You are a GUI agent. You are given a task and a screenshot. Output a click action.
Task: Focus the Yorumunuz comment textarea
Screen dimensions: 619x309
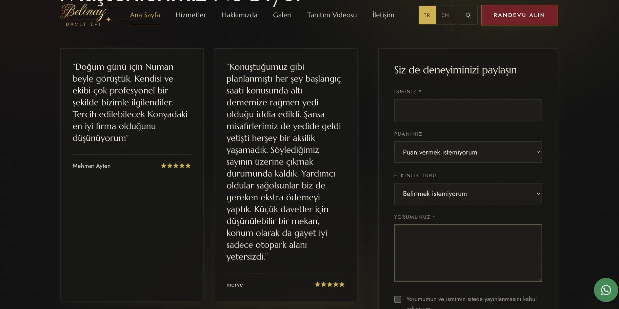point(468,253)
